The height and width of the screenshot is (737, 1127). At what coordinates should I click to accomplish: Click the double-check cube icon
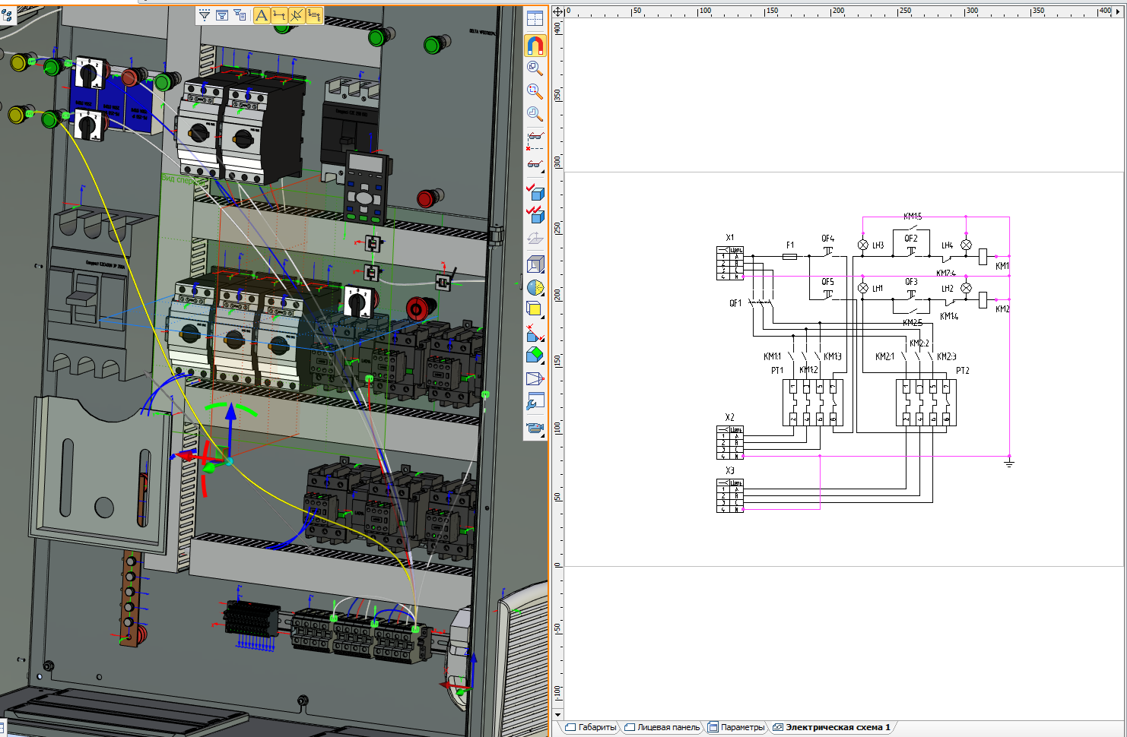pos(535,214)
